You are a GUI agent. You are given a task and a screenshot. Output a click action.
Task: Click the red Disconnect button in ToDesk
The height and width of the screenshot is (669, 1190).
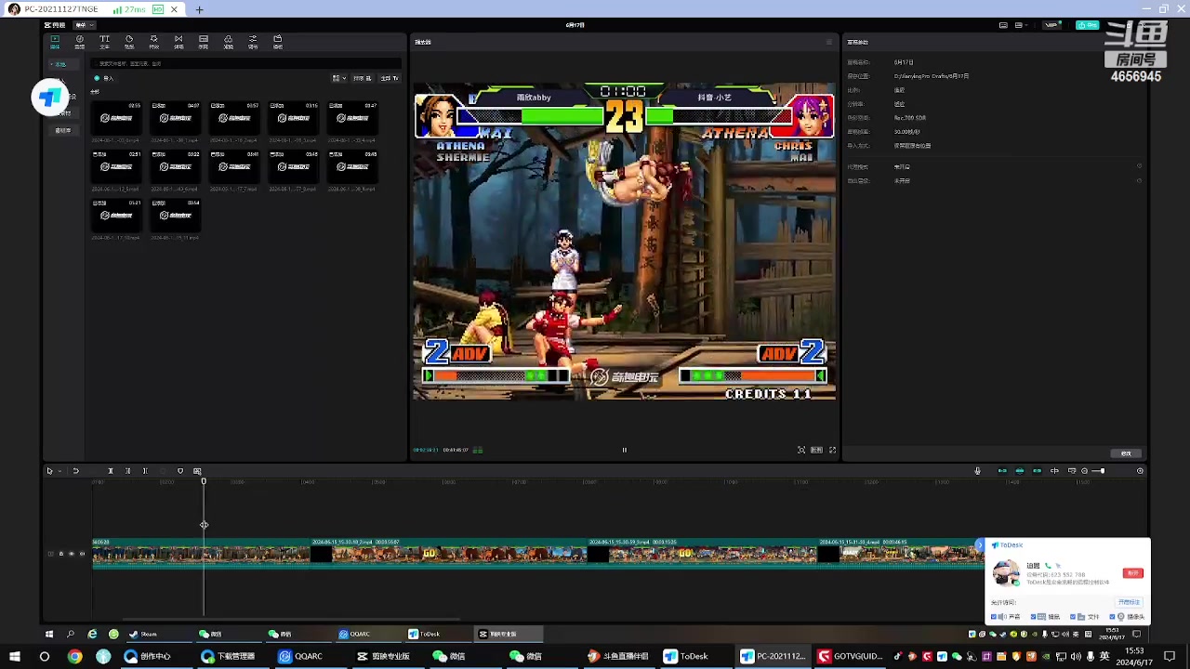[x=1132, y=573]
